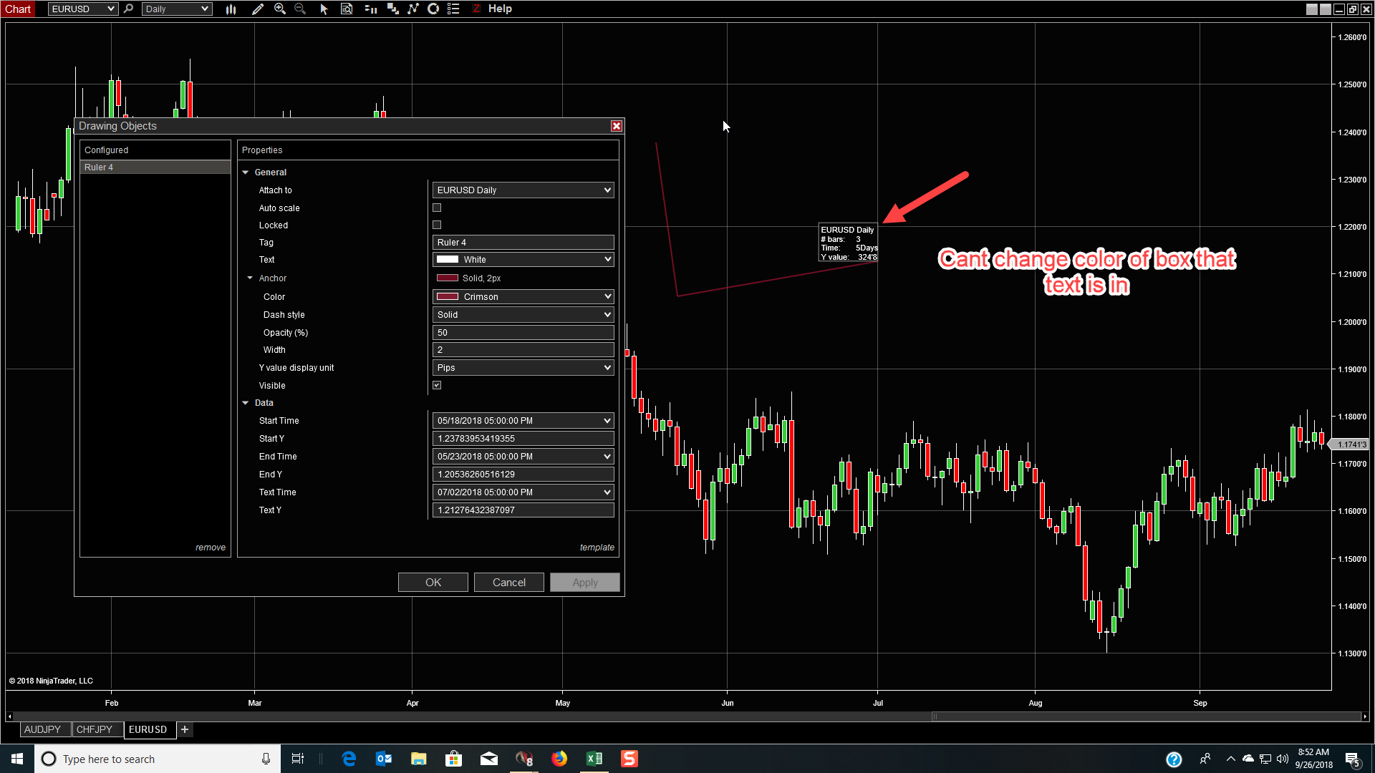1375x773 pixels.
Task: Switch to the AUDJPY tab
Action: [42, 729]
